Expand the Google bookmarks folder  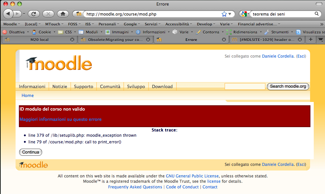coord(132,24)
